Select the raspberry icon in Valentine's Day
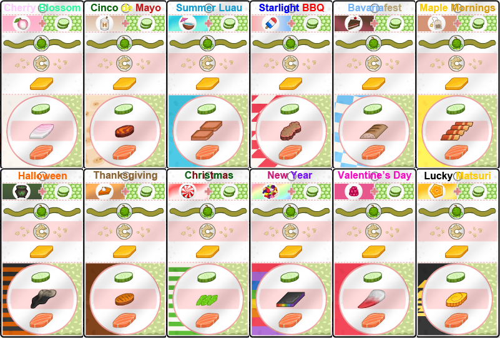 click(x=354, y=192)
